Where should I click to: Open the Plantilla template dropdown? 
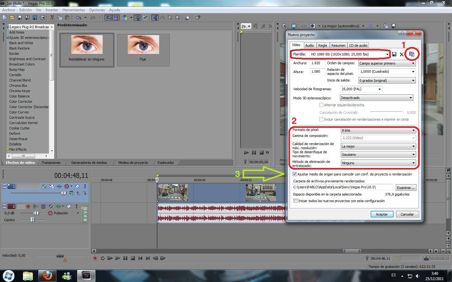pos(387,54)
